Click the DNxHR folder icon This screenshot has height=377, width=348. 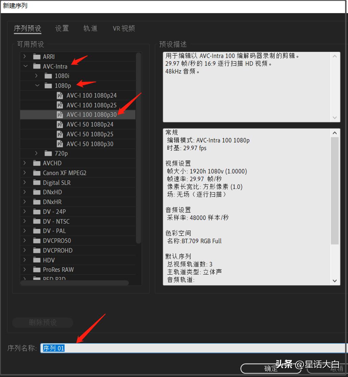click(36, 202)
